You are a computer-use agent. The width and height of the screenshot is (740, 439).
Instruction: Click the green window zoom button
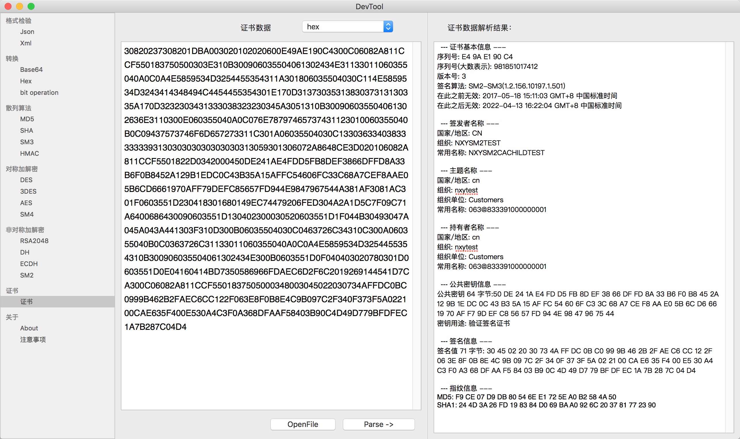point(31,6)
